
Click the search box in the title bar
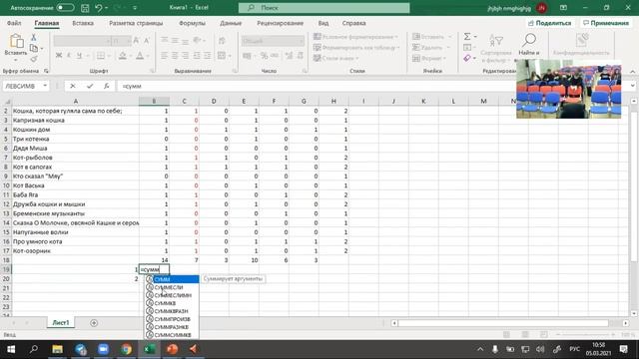[323, 8]
